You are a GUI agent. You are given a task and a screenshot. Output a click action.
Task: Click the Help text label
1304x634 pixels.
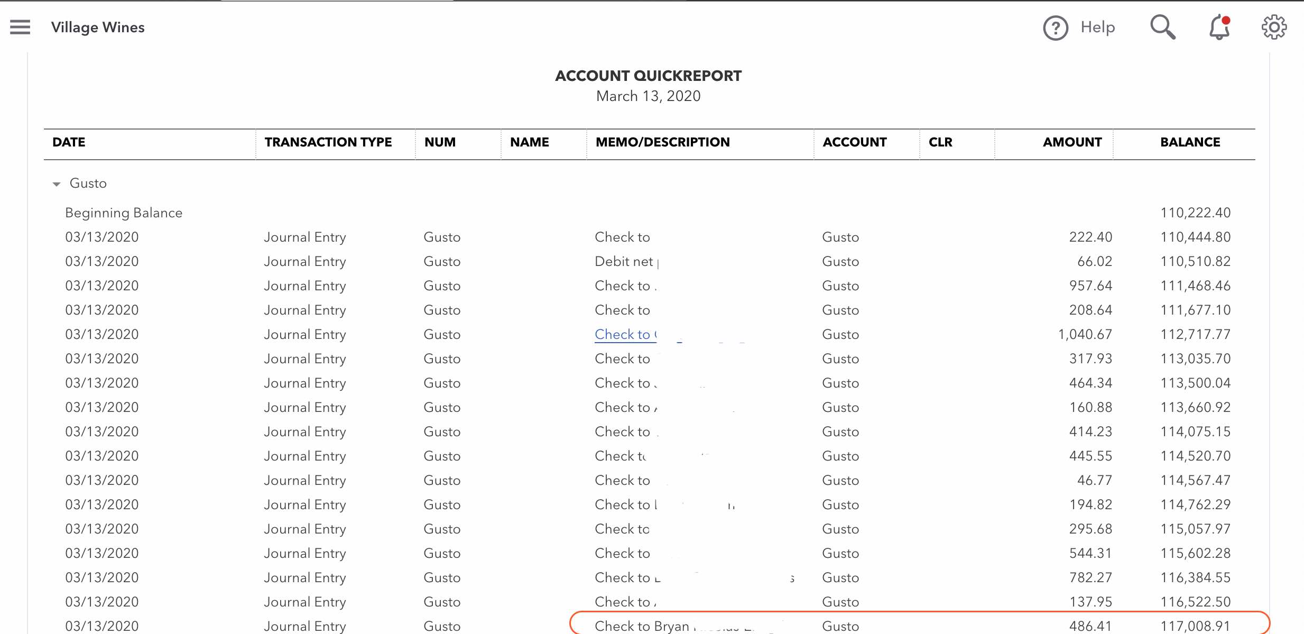point(1097,27)
